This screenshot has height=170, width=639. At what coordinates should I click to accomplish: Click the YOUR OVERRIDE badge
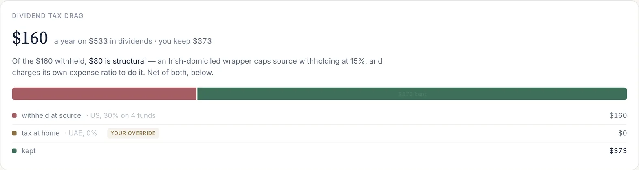133,133
